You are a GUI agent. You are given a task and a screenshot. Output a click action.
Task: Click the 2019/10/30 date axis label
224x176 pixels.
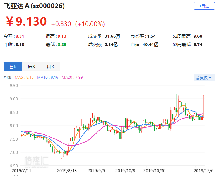tap(154, 171)
